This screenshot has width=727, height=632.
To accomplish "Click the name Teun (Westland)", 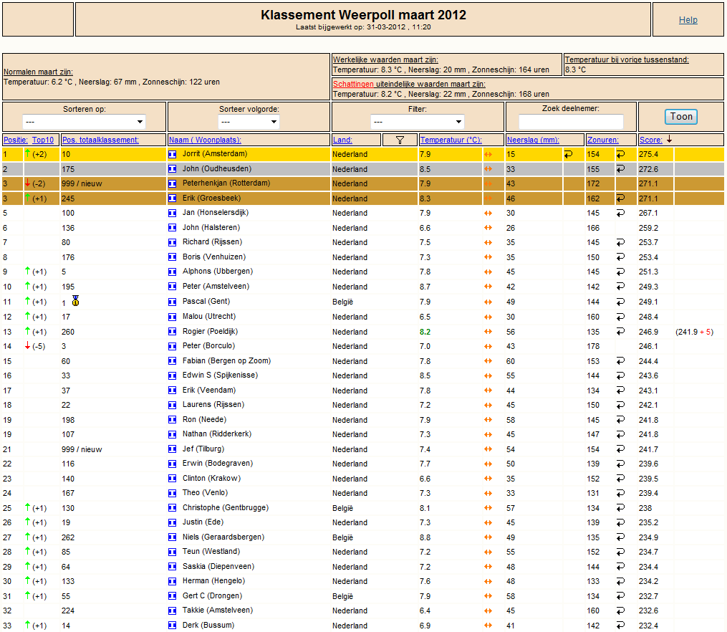I will click(x=211, y=552).
